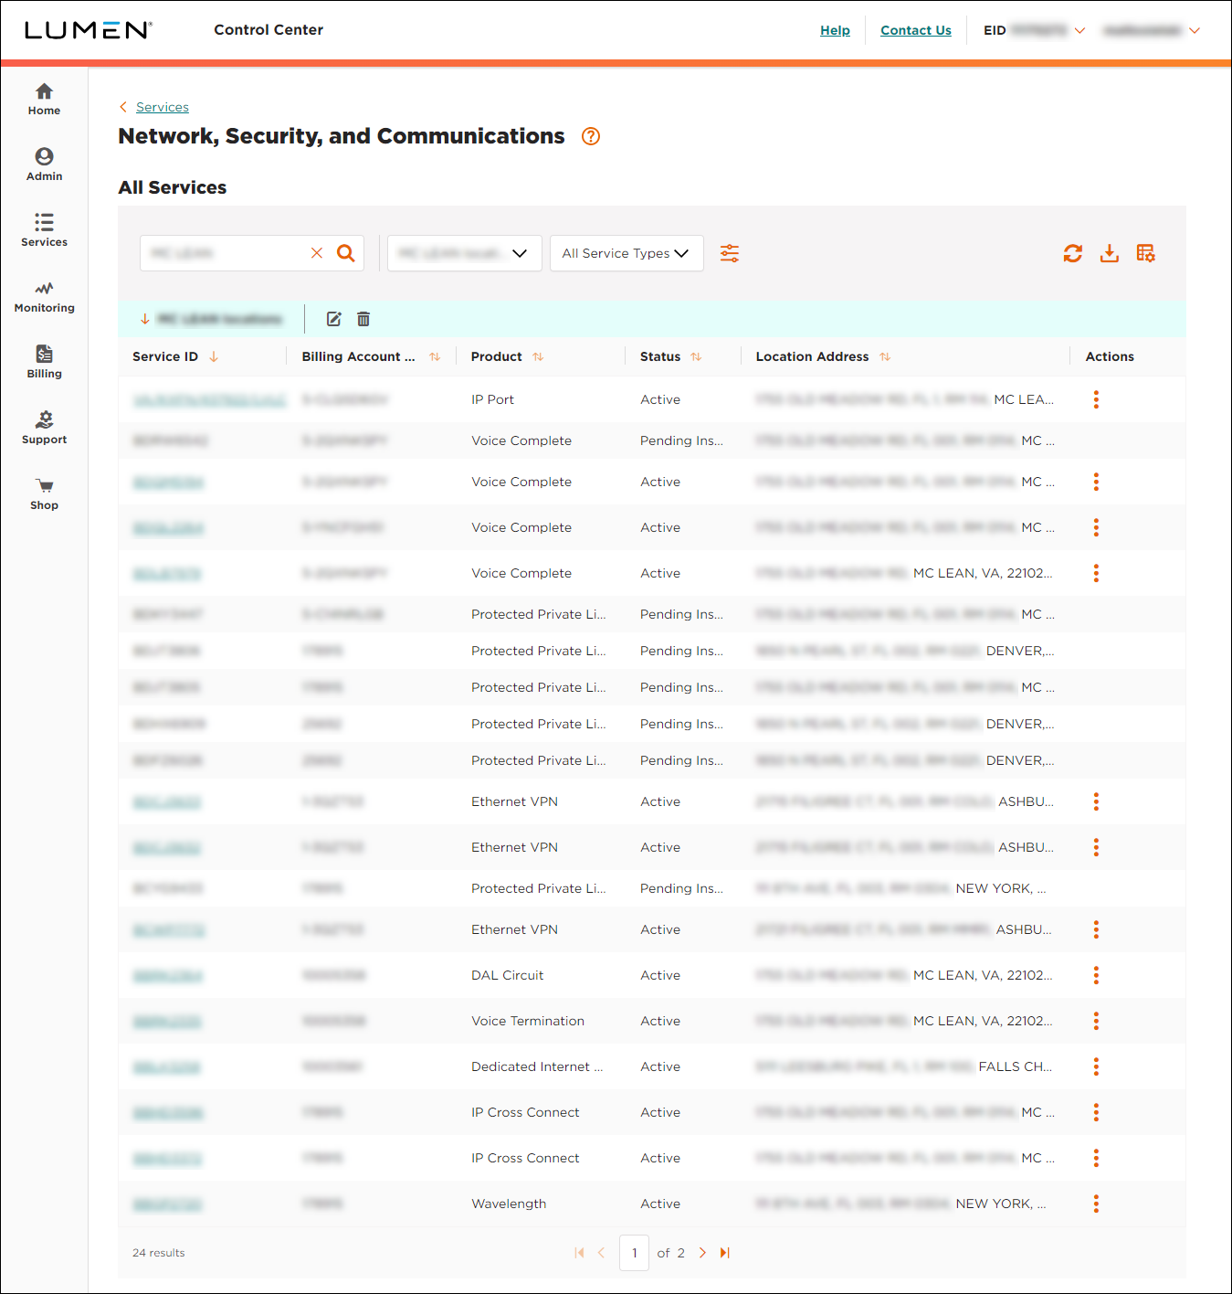Screen dimensions: 1232x1294
Task: Open actions menu for DAL Circuit row
Action: pyautogui.click(x=1096, y=975)
